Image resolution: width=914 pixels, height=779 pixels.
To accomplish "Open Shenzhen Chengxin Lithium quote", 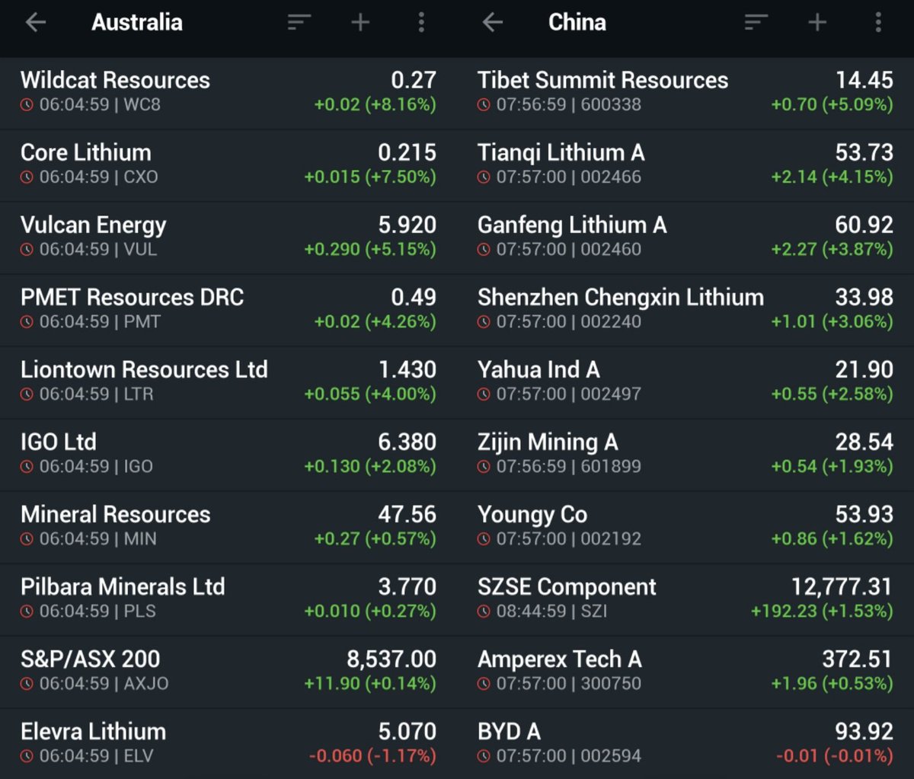I will (x=685, y=310).
